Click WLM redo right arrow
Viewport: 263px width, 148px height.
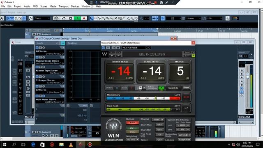(x=118, y=56)
